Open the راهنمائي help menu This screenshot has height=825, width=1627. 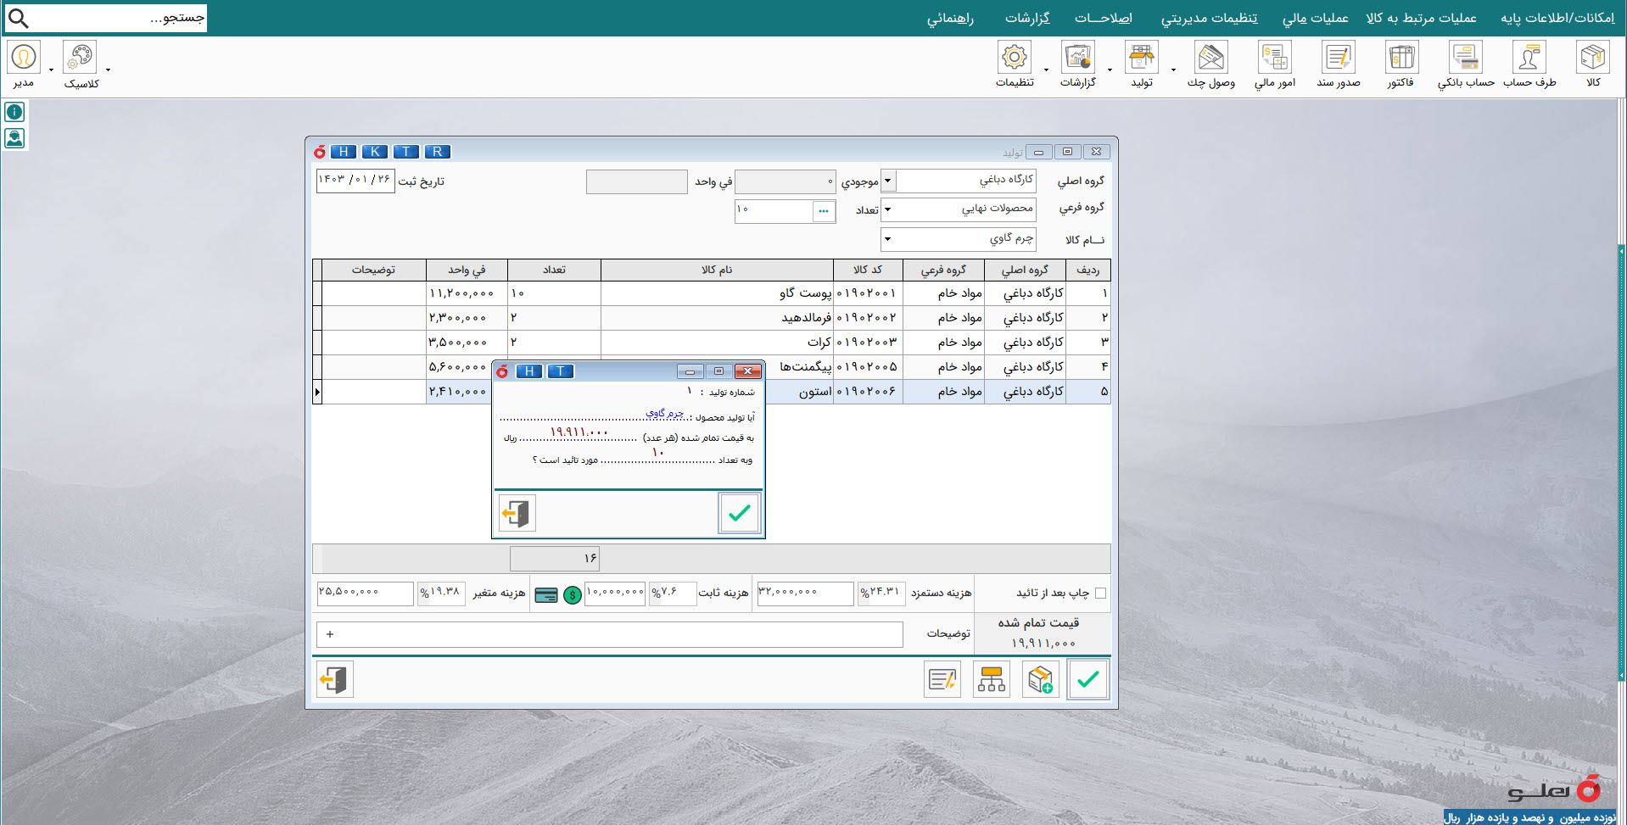[x=950, y=18]
